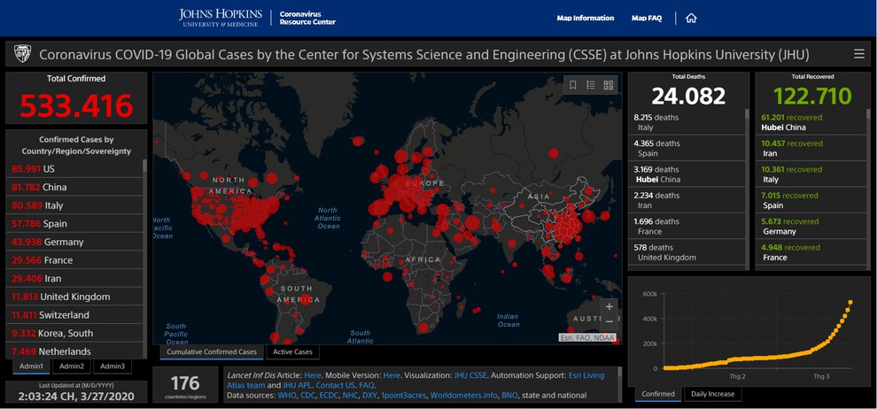Image resolution: width=877 pixels, height=409 pixels.
Task: Go to the home icon in header
Action: [691, 18]
